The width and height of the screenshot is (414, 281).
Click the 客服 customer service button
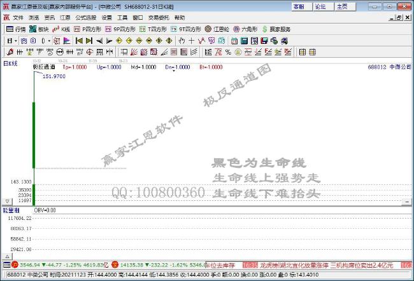(301, 6)
